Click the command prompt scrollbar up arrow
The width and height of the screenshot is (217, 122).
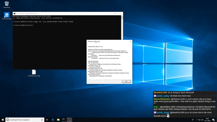coord(122,16)
